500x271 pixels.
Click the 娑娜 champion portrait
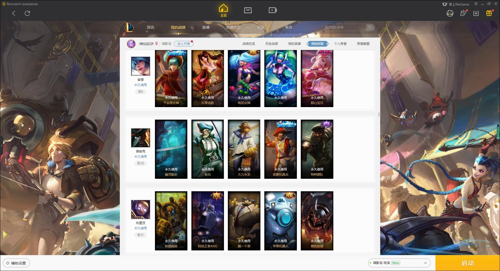141,66
